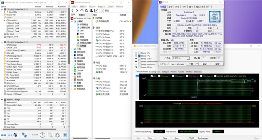Click AIDA64 refresh icon
Screen dimensions: 262x140
[x=86, y=10]
